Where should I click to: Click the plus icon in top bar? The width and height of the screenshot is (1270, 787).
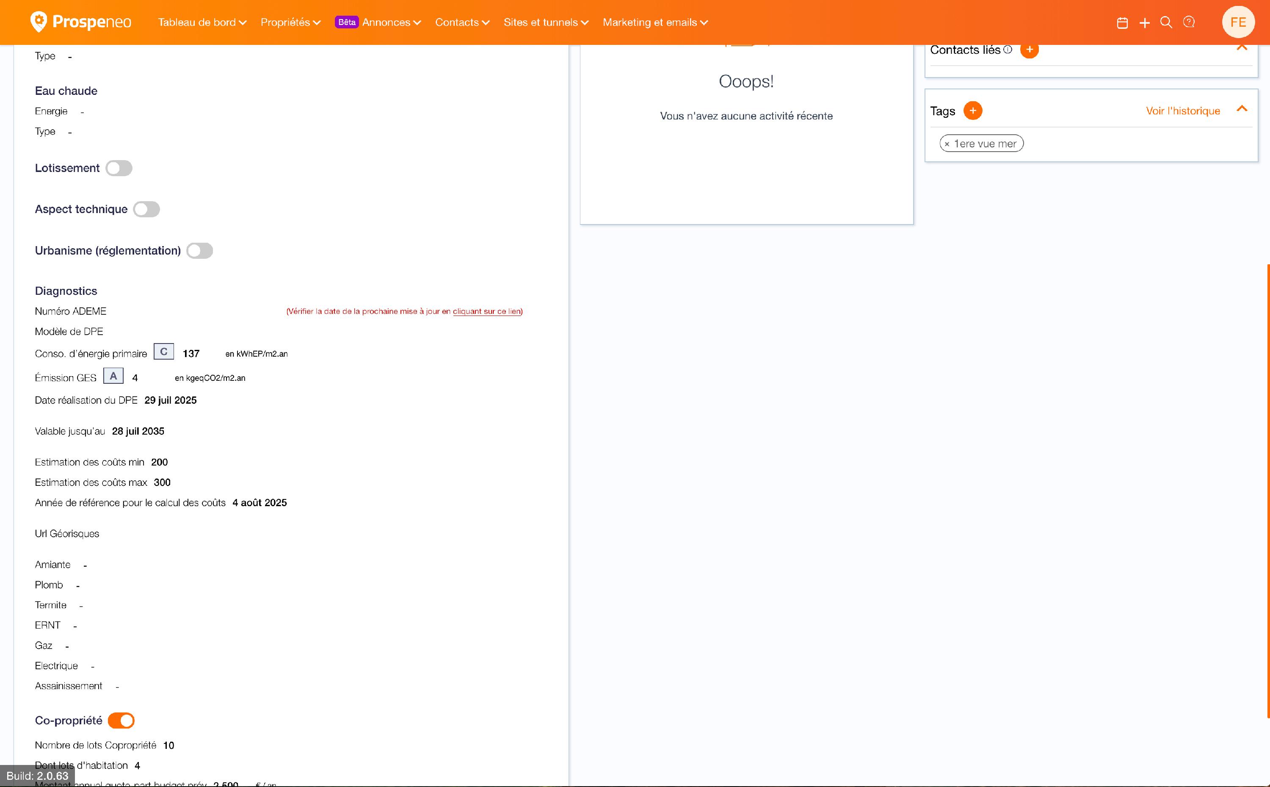(x=1144, y=23)
